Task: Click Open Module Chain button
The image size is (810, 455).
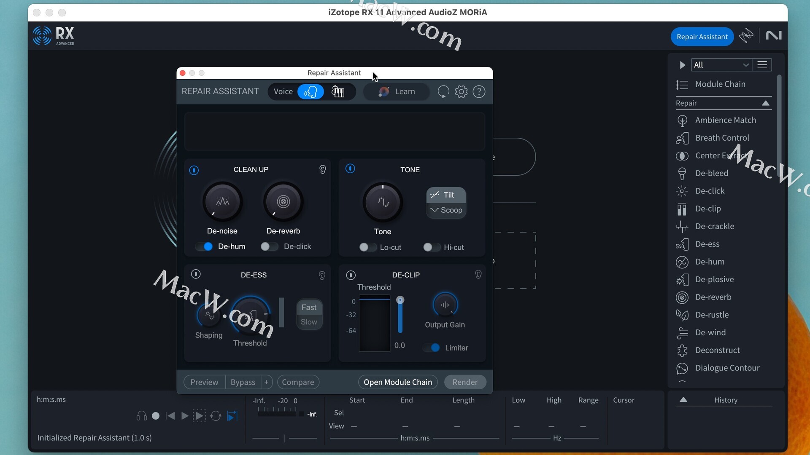Action: (x=398, y=382)
